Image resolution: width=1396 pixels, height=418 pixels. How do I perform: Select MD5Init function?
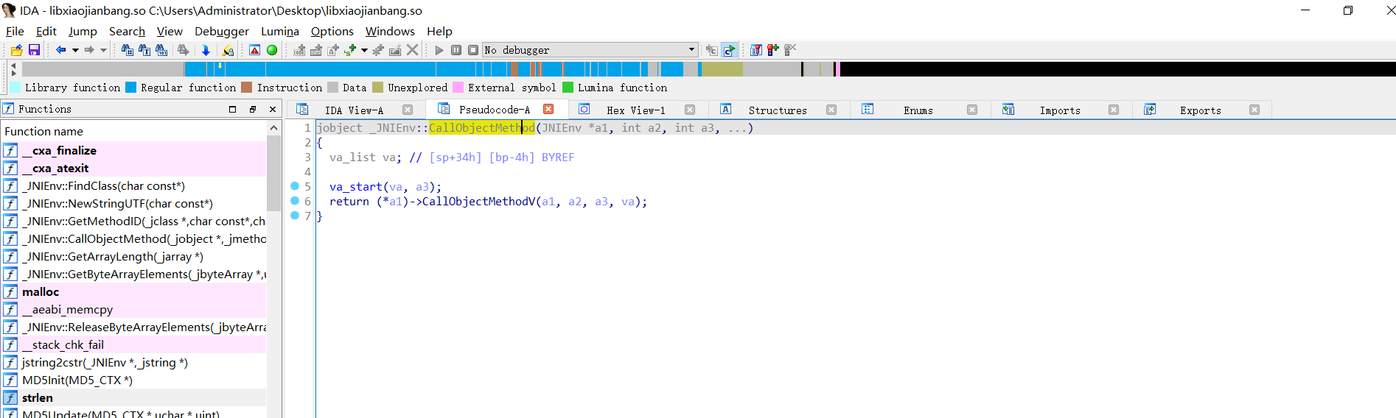click(134, 380)
